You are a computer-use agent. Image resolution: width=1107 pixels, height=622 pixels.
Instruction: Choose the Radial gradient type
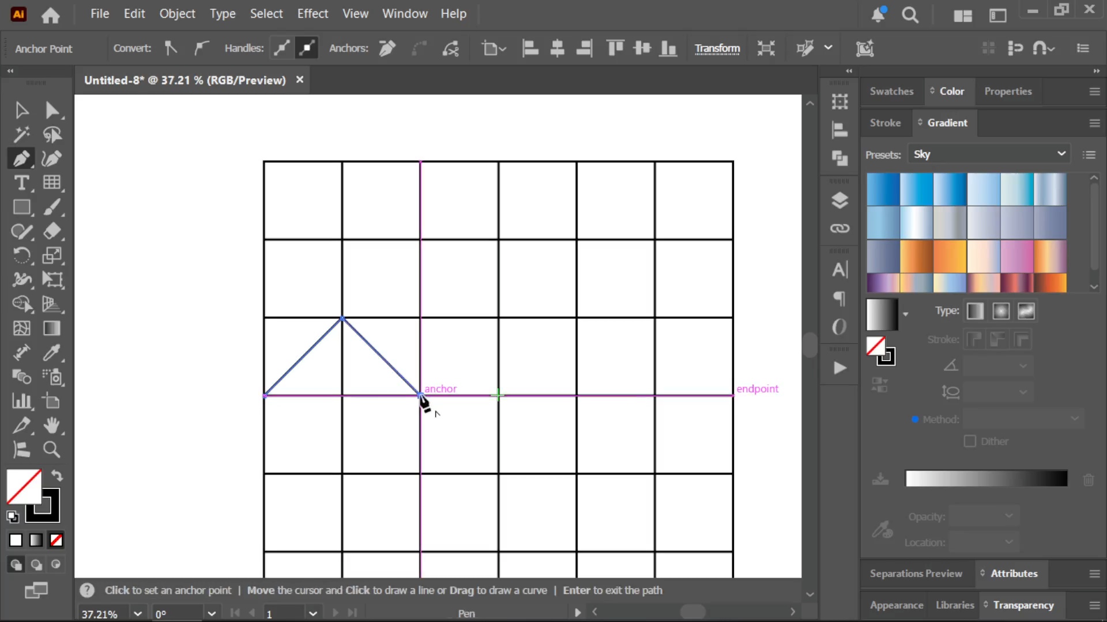point(1001,312)
